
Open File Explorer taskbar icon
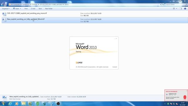tap(23, 104)
